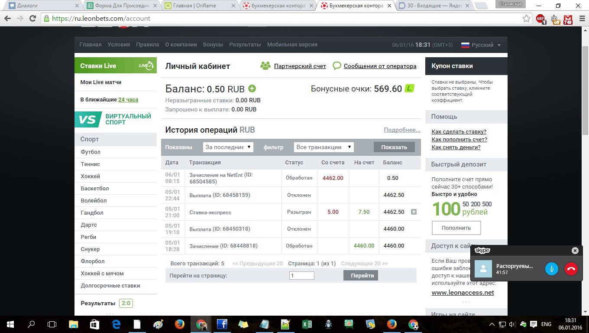Click the green L bonus points icon
Viewport: 589px width, 333px height.
pyautogui.click(x=409, y=88)
